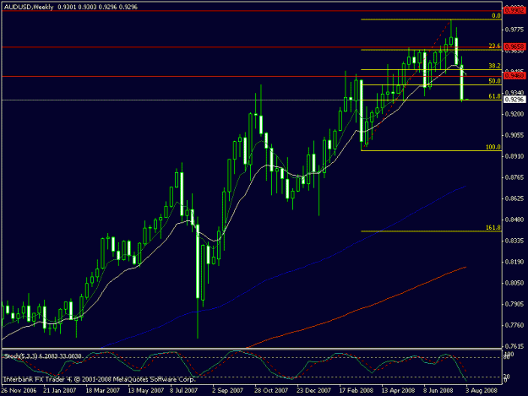528x396 pixels.
Task: Click the red 0.9460 price label
Action: click(514, 76)
